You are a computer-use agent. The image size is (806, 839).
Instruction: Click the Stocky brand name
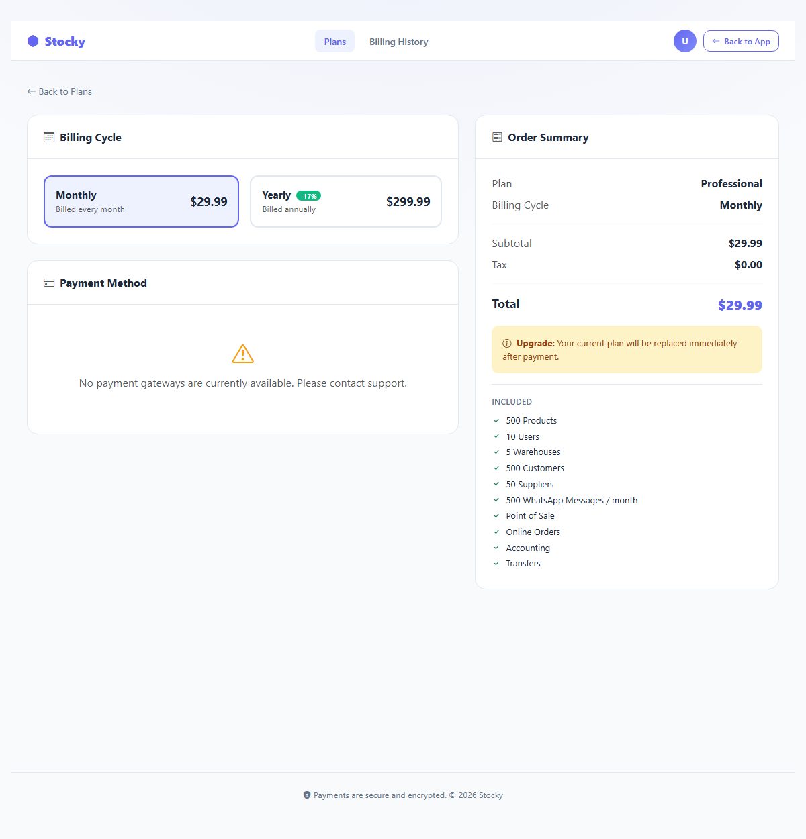point(64,41)
